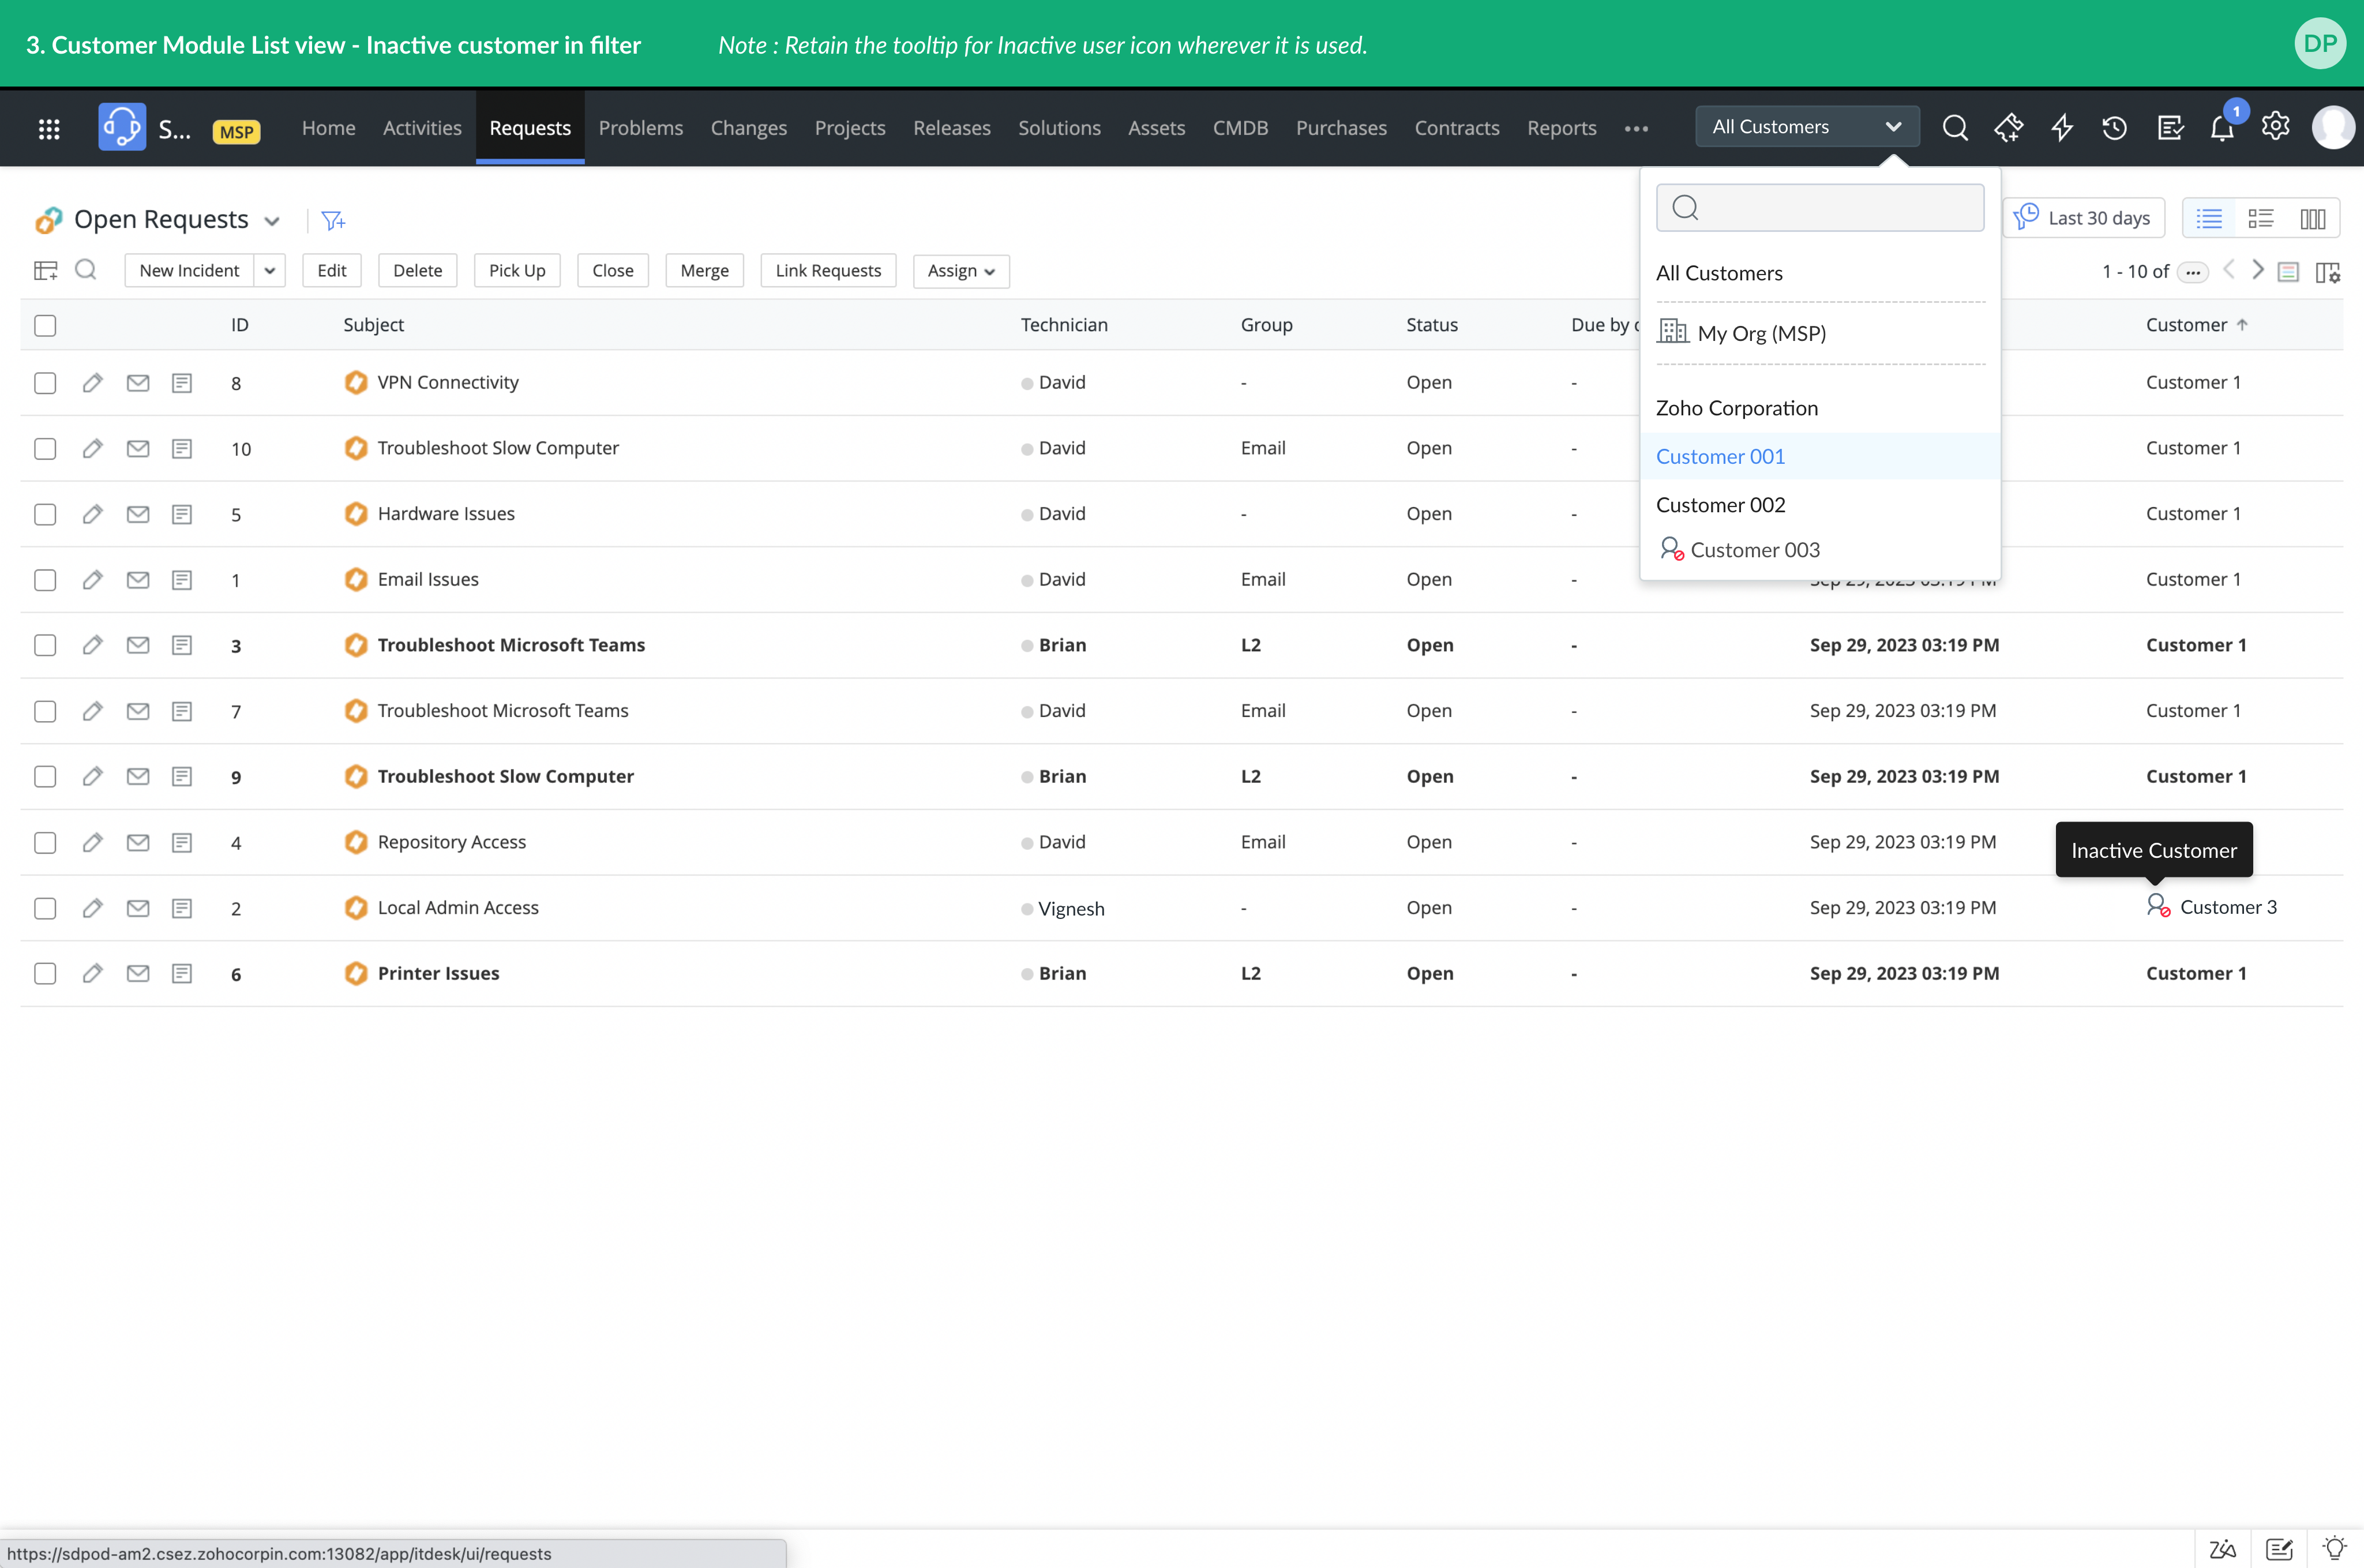The image size is (2364, 1568).
Task: Go to the Problems tab
Action: click(640, 128)
